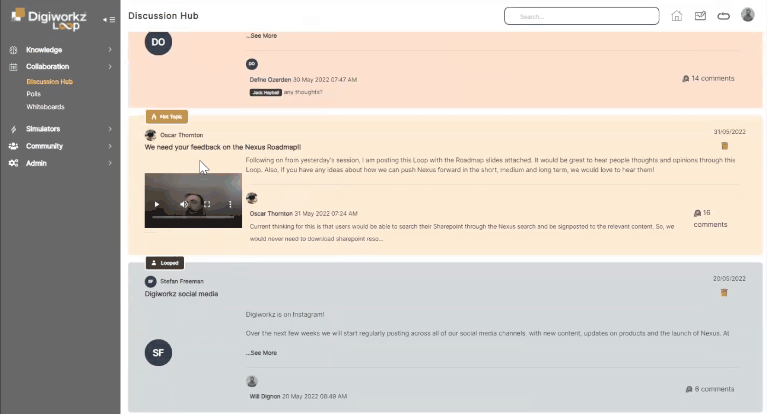Click the Digiworkz Loop logo

point(49,19)
